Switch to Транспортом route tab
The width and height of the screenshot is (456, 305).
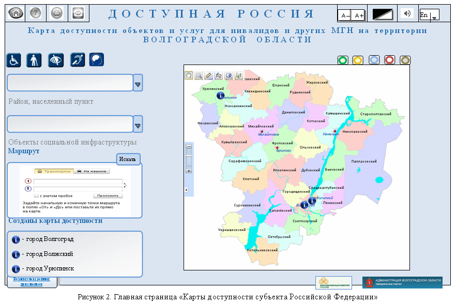[x=54, y=171]
